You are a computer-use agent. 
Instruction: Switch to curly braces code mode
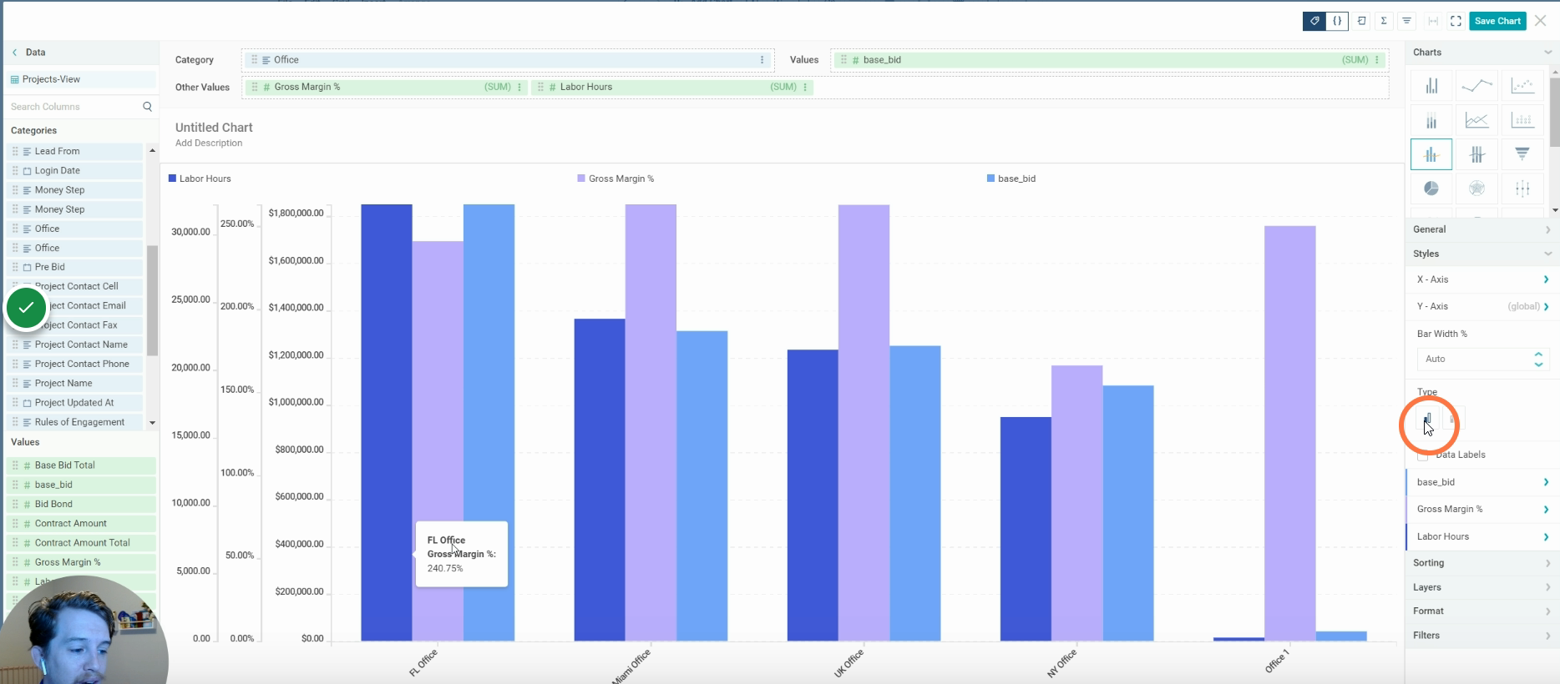coord(1337,21)
